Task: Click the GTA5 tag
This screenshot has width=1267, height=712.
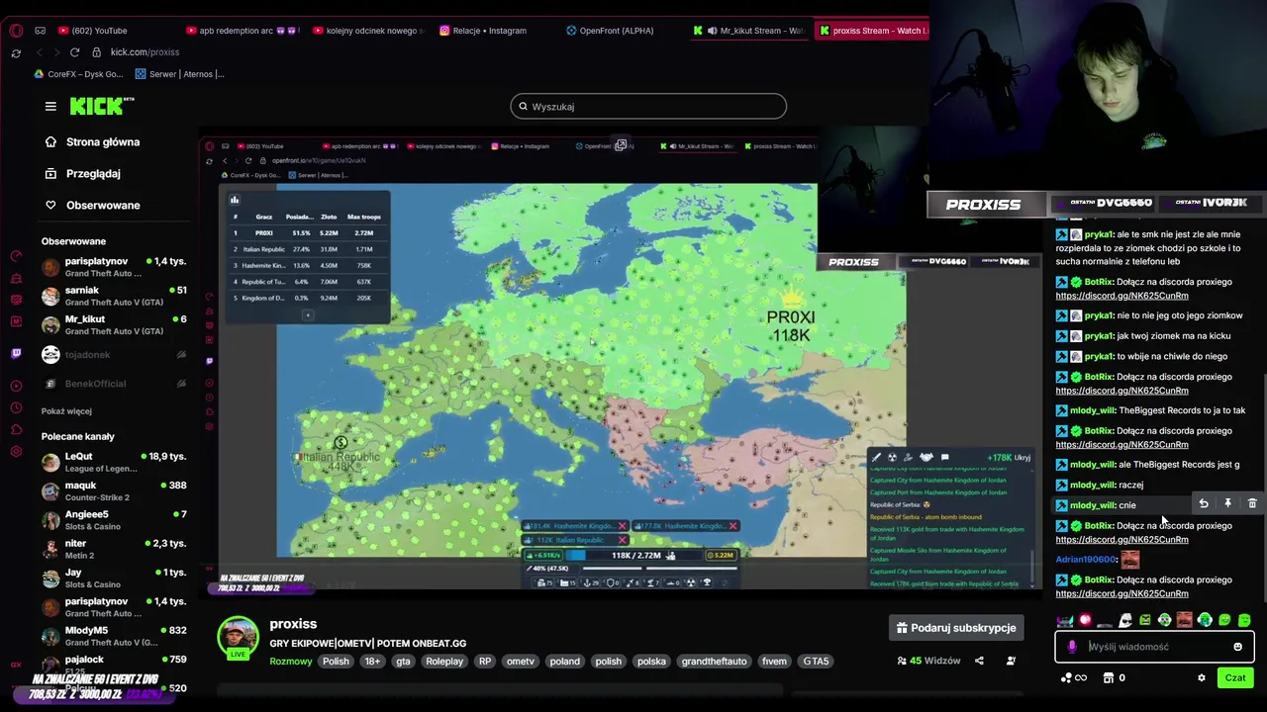Action: pyautogui.click(x=816, y=662)
